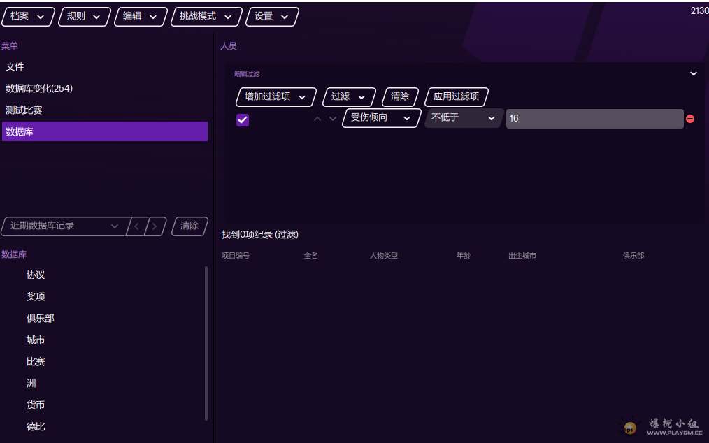Open the 不低于 comparison dropdown
The image size is (709, 443).
click(463, 118)
